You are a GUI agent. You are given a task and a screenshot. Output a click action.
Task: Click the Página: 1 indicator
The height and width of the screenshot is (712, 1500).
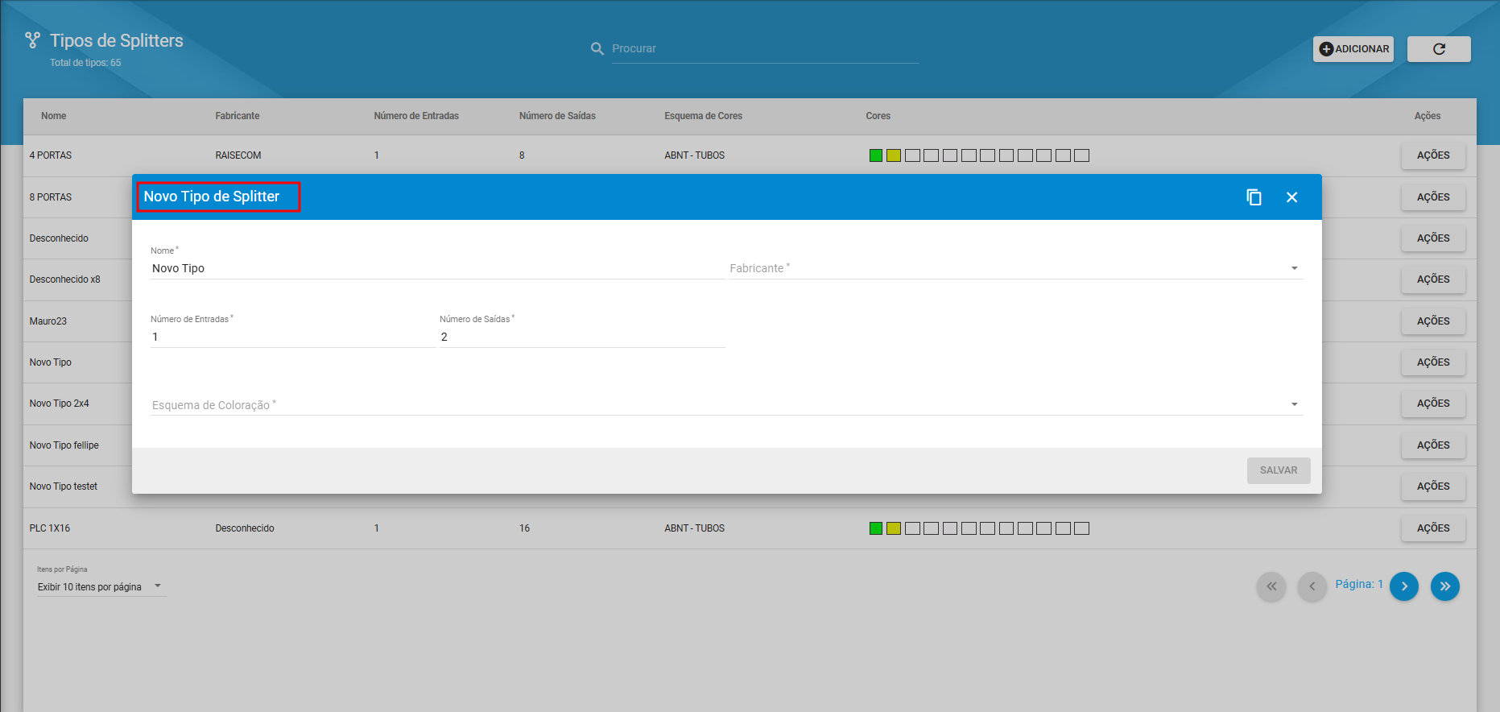(x=1359, y=584)
